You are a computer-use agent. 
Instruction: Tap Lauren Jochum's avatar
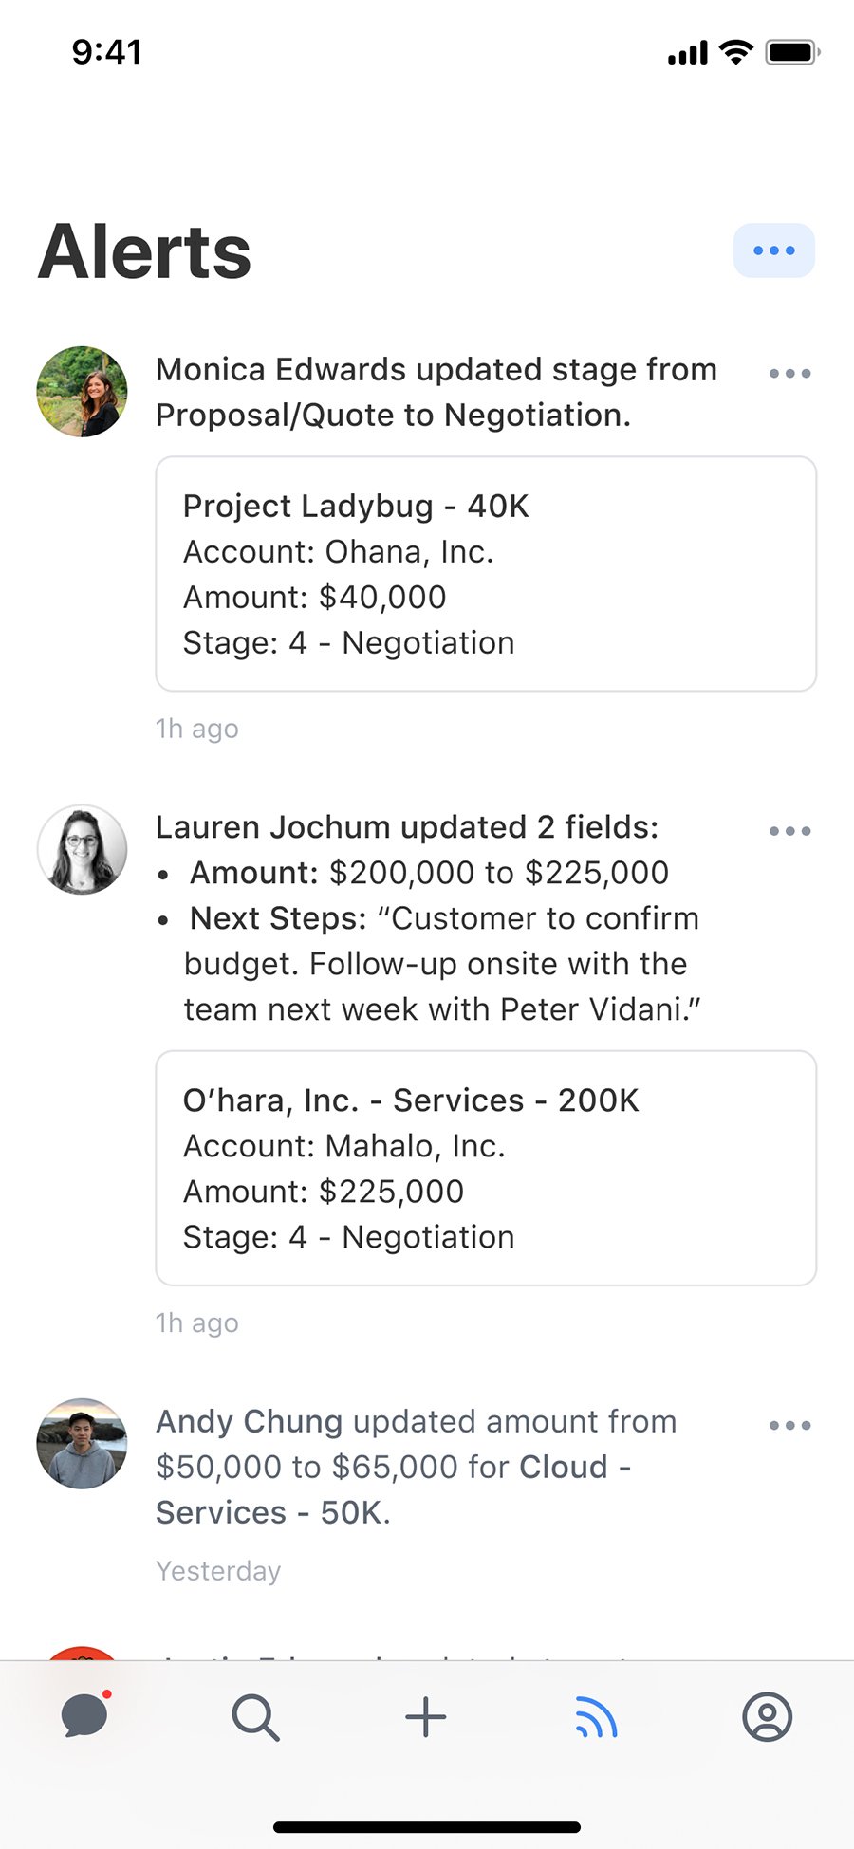coord(83,850)
